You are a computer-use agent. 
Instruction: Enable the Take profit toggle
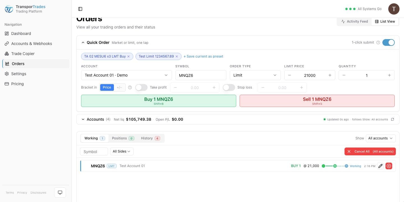[x=141, y=87]
